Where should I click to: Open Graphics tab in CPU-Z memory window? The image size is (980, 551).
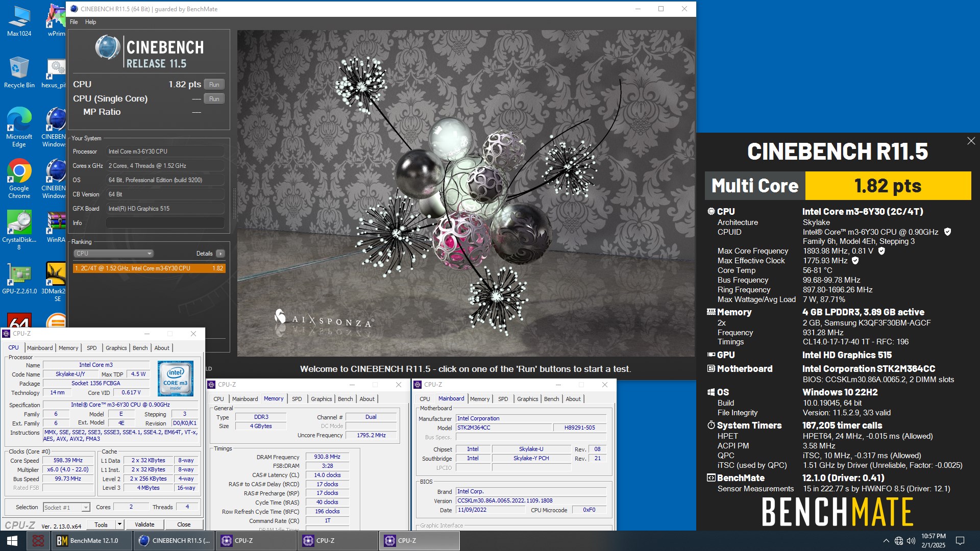(x=322, y=399)
